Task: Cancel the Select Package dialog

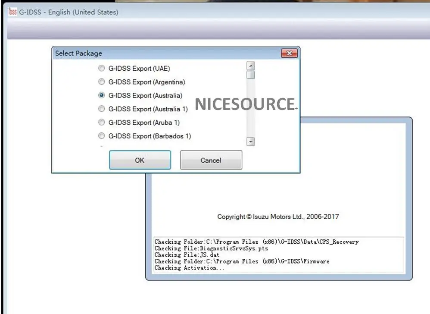Action: (211, 160)
